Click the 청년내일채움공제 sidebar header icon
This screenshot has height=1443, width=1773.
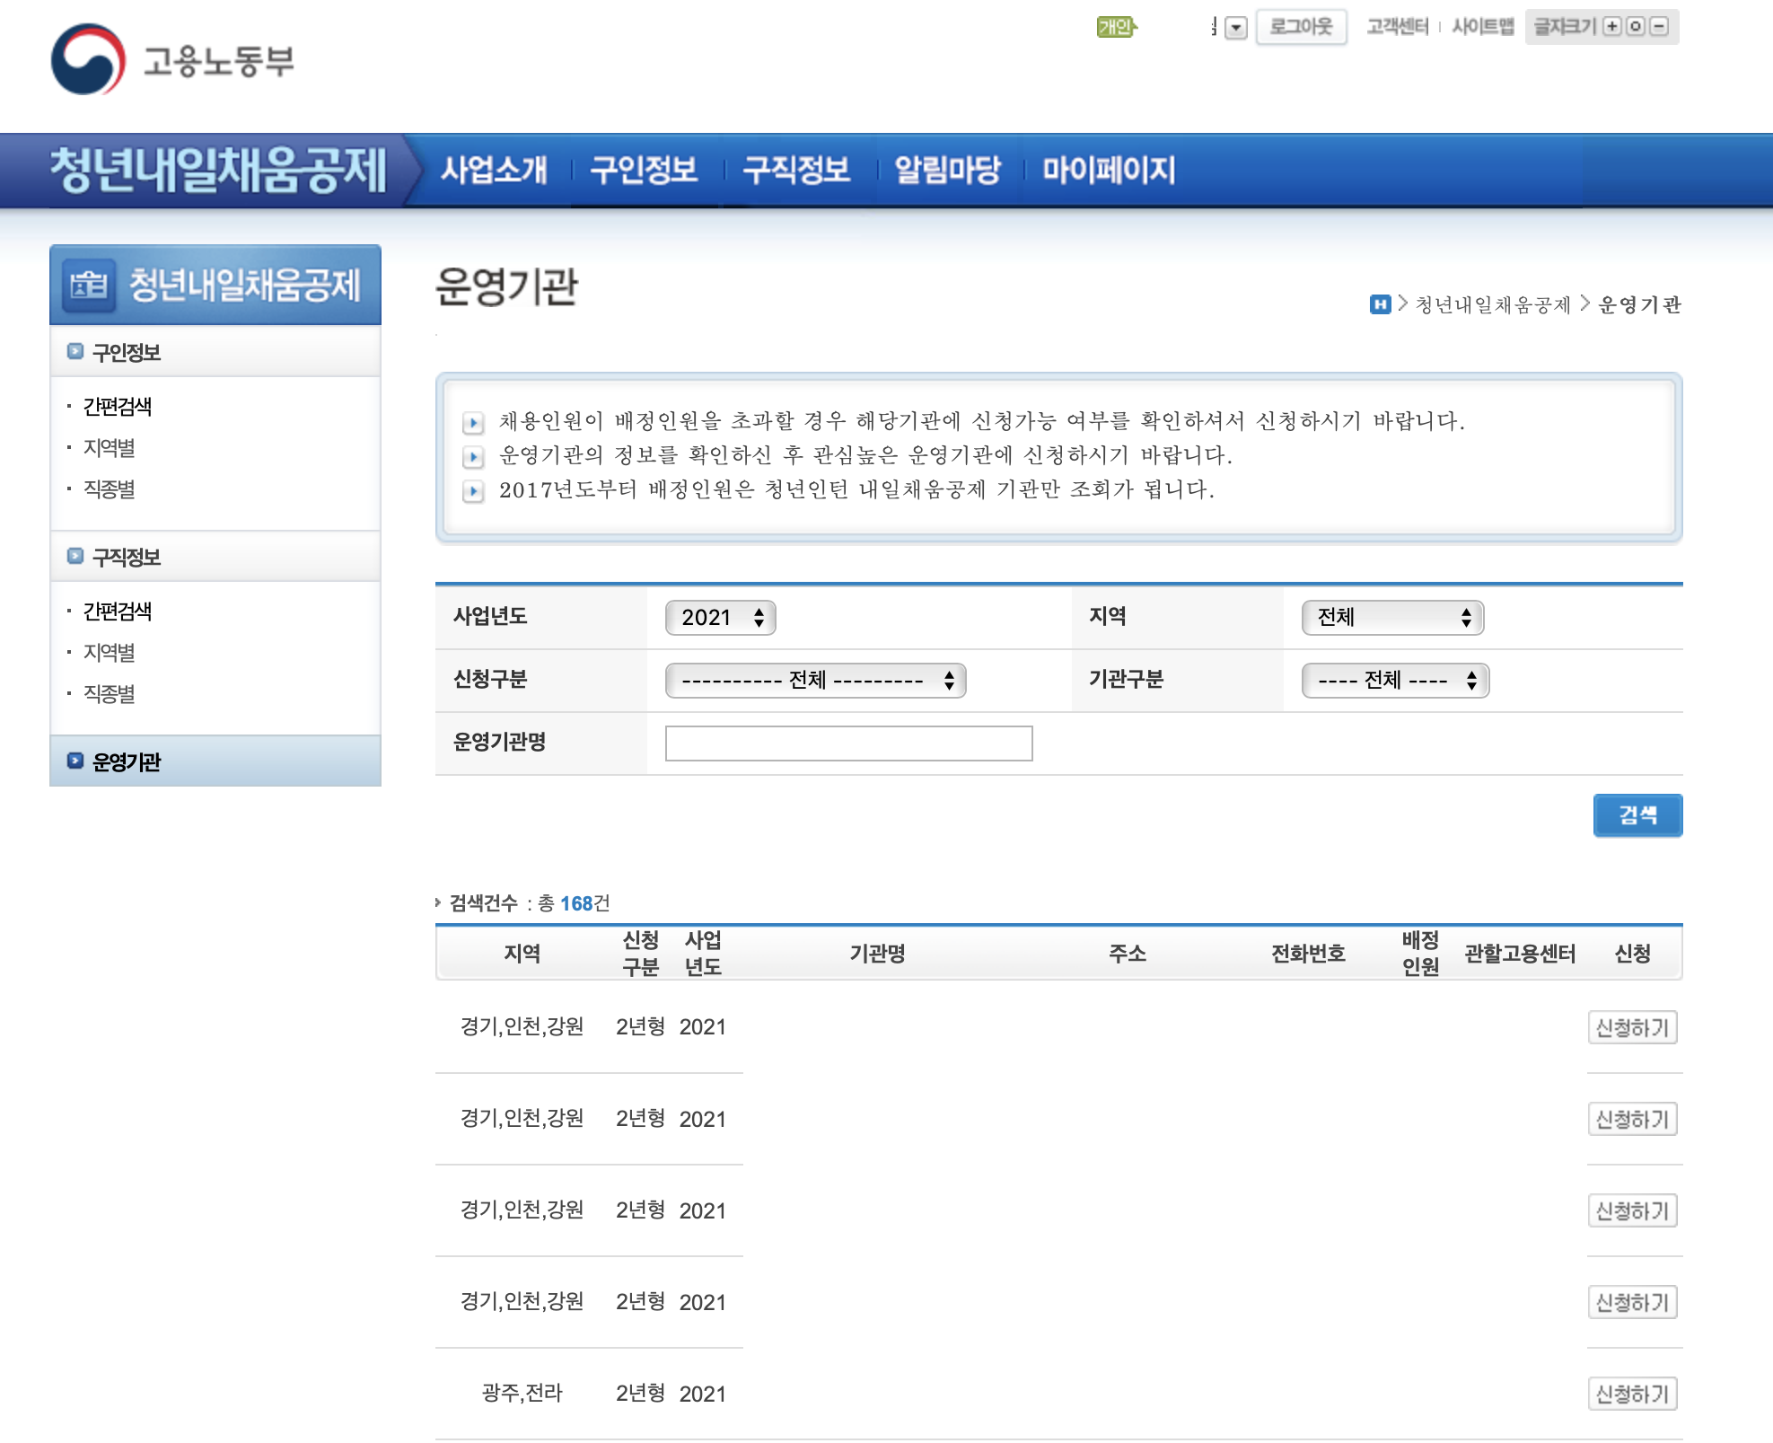point(89,286)
